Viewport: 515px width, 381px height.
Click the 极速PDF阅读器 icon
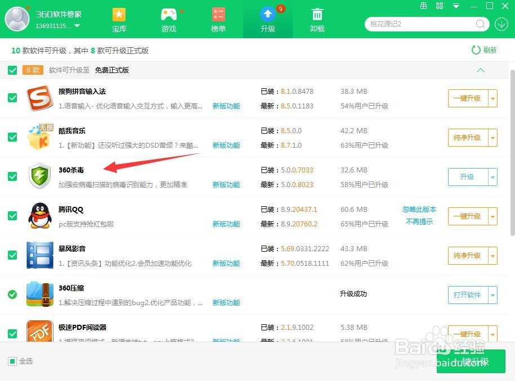40,331
